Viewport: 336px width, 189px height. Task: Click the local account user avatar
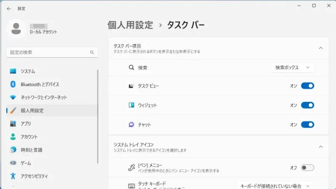[x=16, y=29]
